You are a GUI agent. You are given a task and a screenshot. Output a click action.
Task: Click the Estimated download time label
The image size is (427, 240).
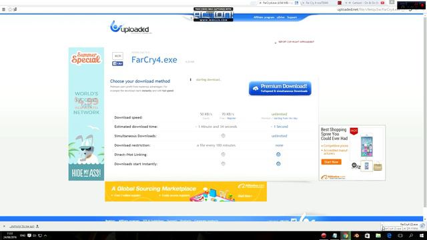[136, 127]
